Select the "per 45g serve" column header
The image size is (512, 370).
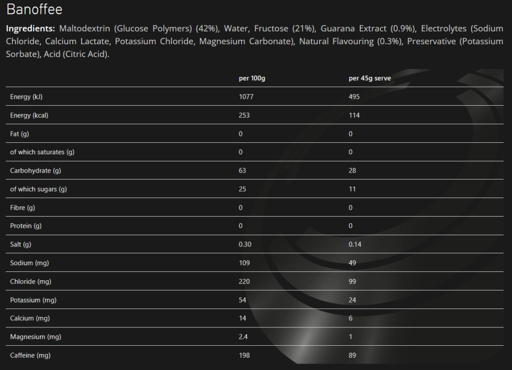point(370,78)
